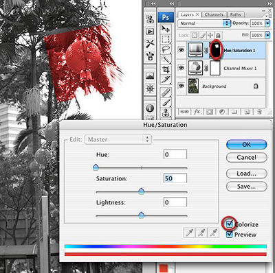Pick the add-to-sample eyedropper
The image size is (275, 273).
coord(201,233)
